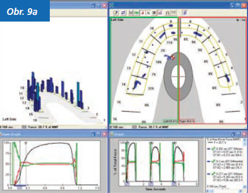Toggle the first green checkmark in graph legend
The height and width of the screenshot is (193, 248).
tap(213, 148)
